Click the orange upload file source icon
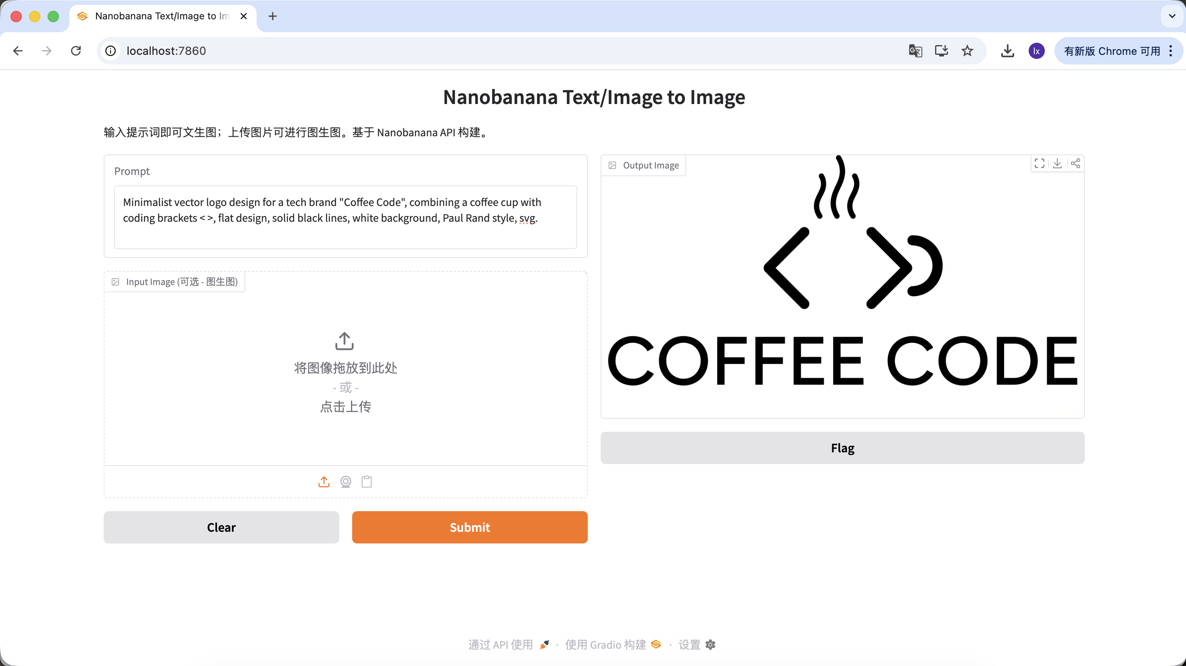The image size is (1186, 666). (x=324, y=481)
